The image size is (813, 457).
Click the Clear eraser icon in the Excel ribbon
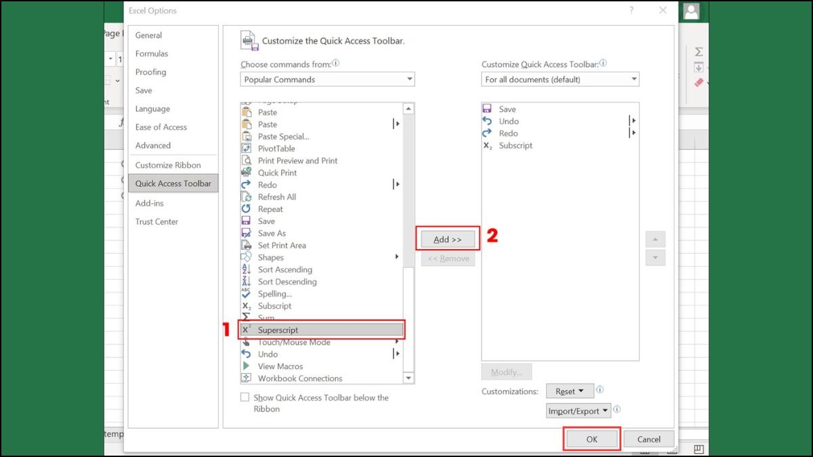point(700,82)
